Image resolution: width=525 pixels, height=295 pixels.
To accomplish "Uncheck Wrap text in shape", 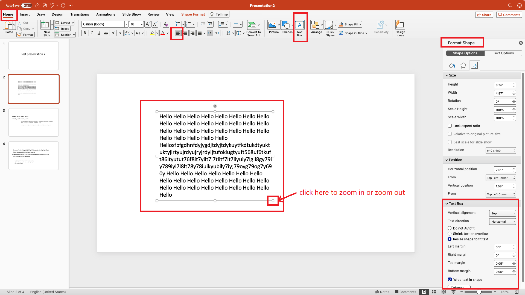I will 450,279.
